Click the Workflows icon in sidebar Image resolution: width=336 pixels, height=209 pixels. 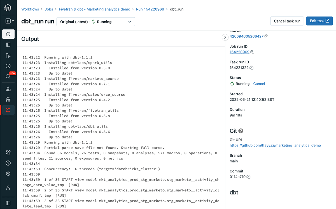tap(8, 110)
